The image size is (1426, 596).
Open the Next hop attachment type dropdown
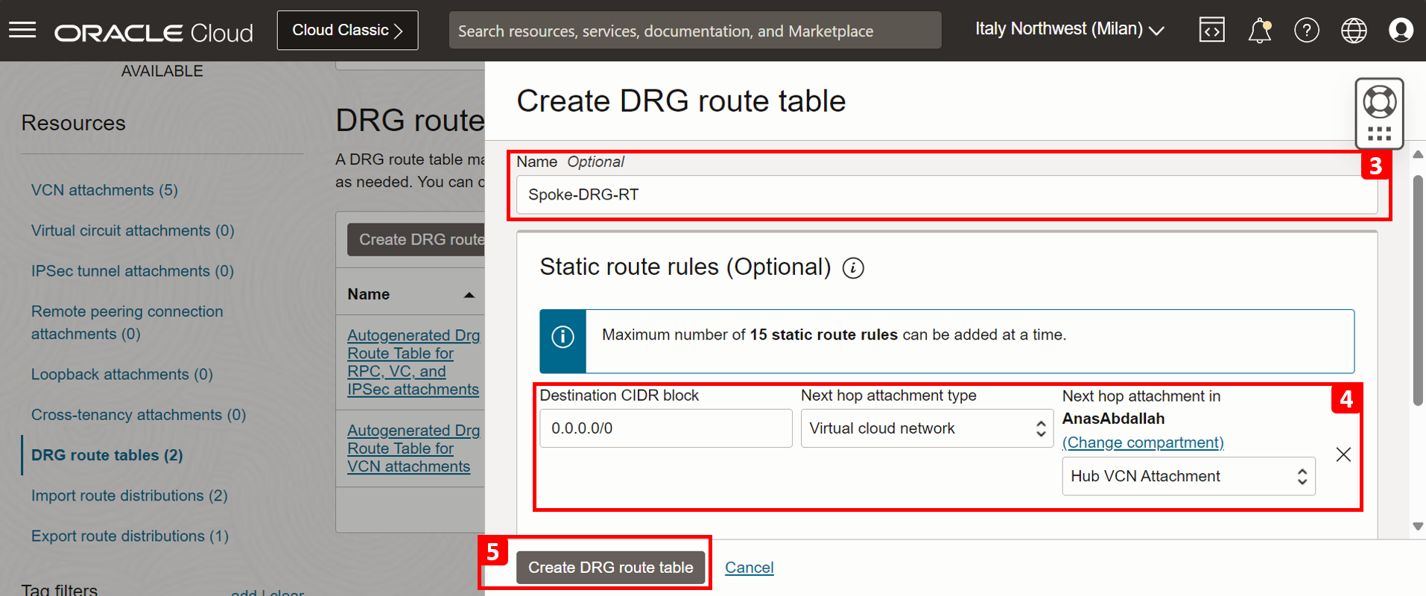pyautogui.click(x=927, y=428)
